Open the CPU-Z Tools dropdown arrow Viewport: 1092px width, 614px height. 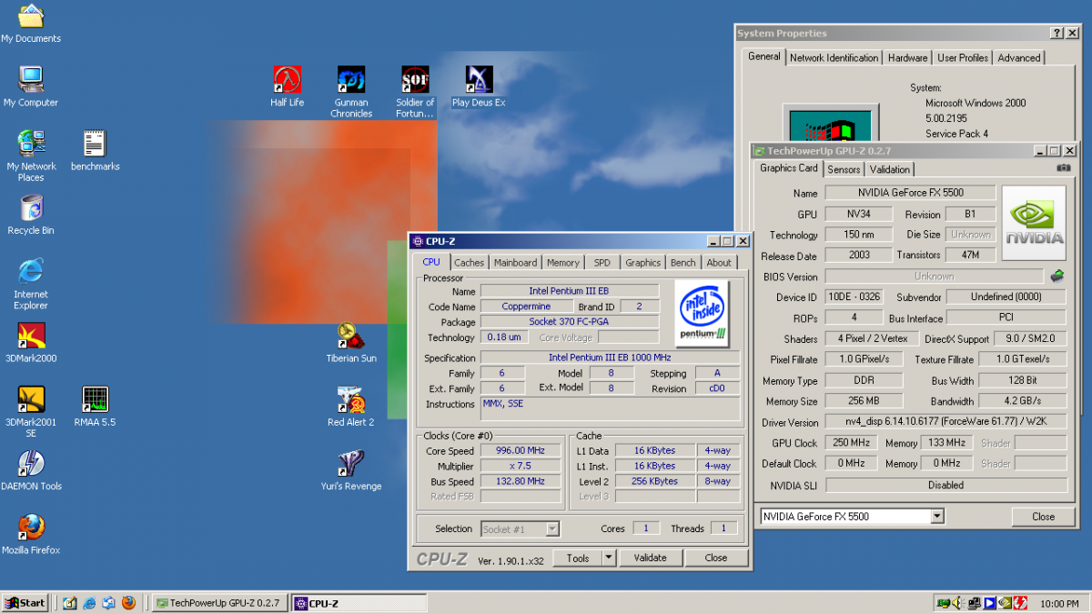tap(608, 558)
